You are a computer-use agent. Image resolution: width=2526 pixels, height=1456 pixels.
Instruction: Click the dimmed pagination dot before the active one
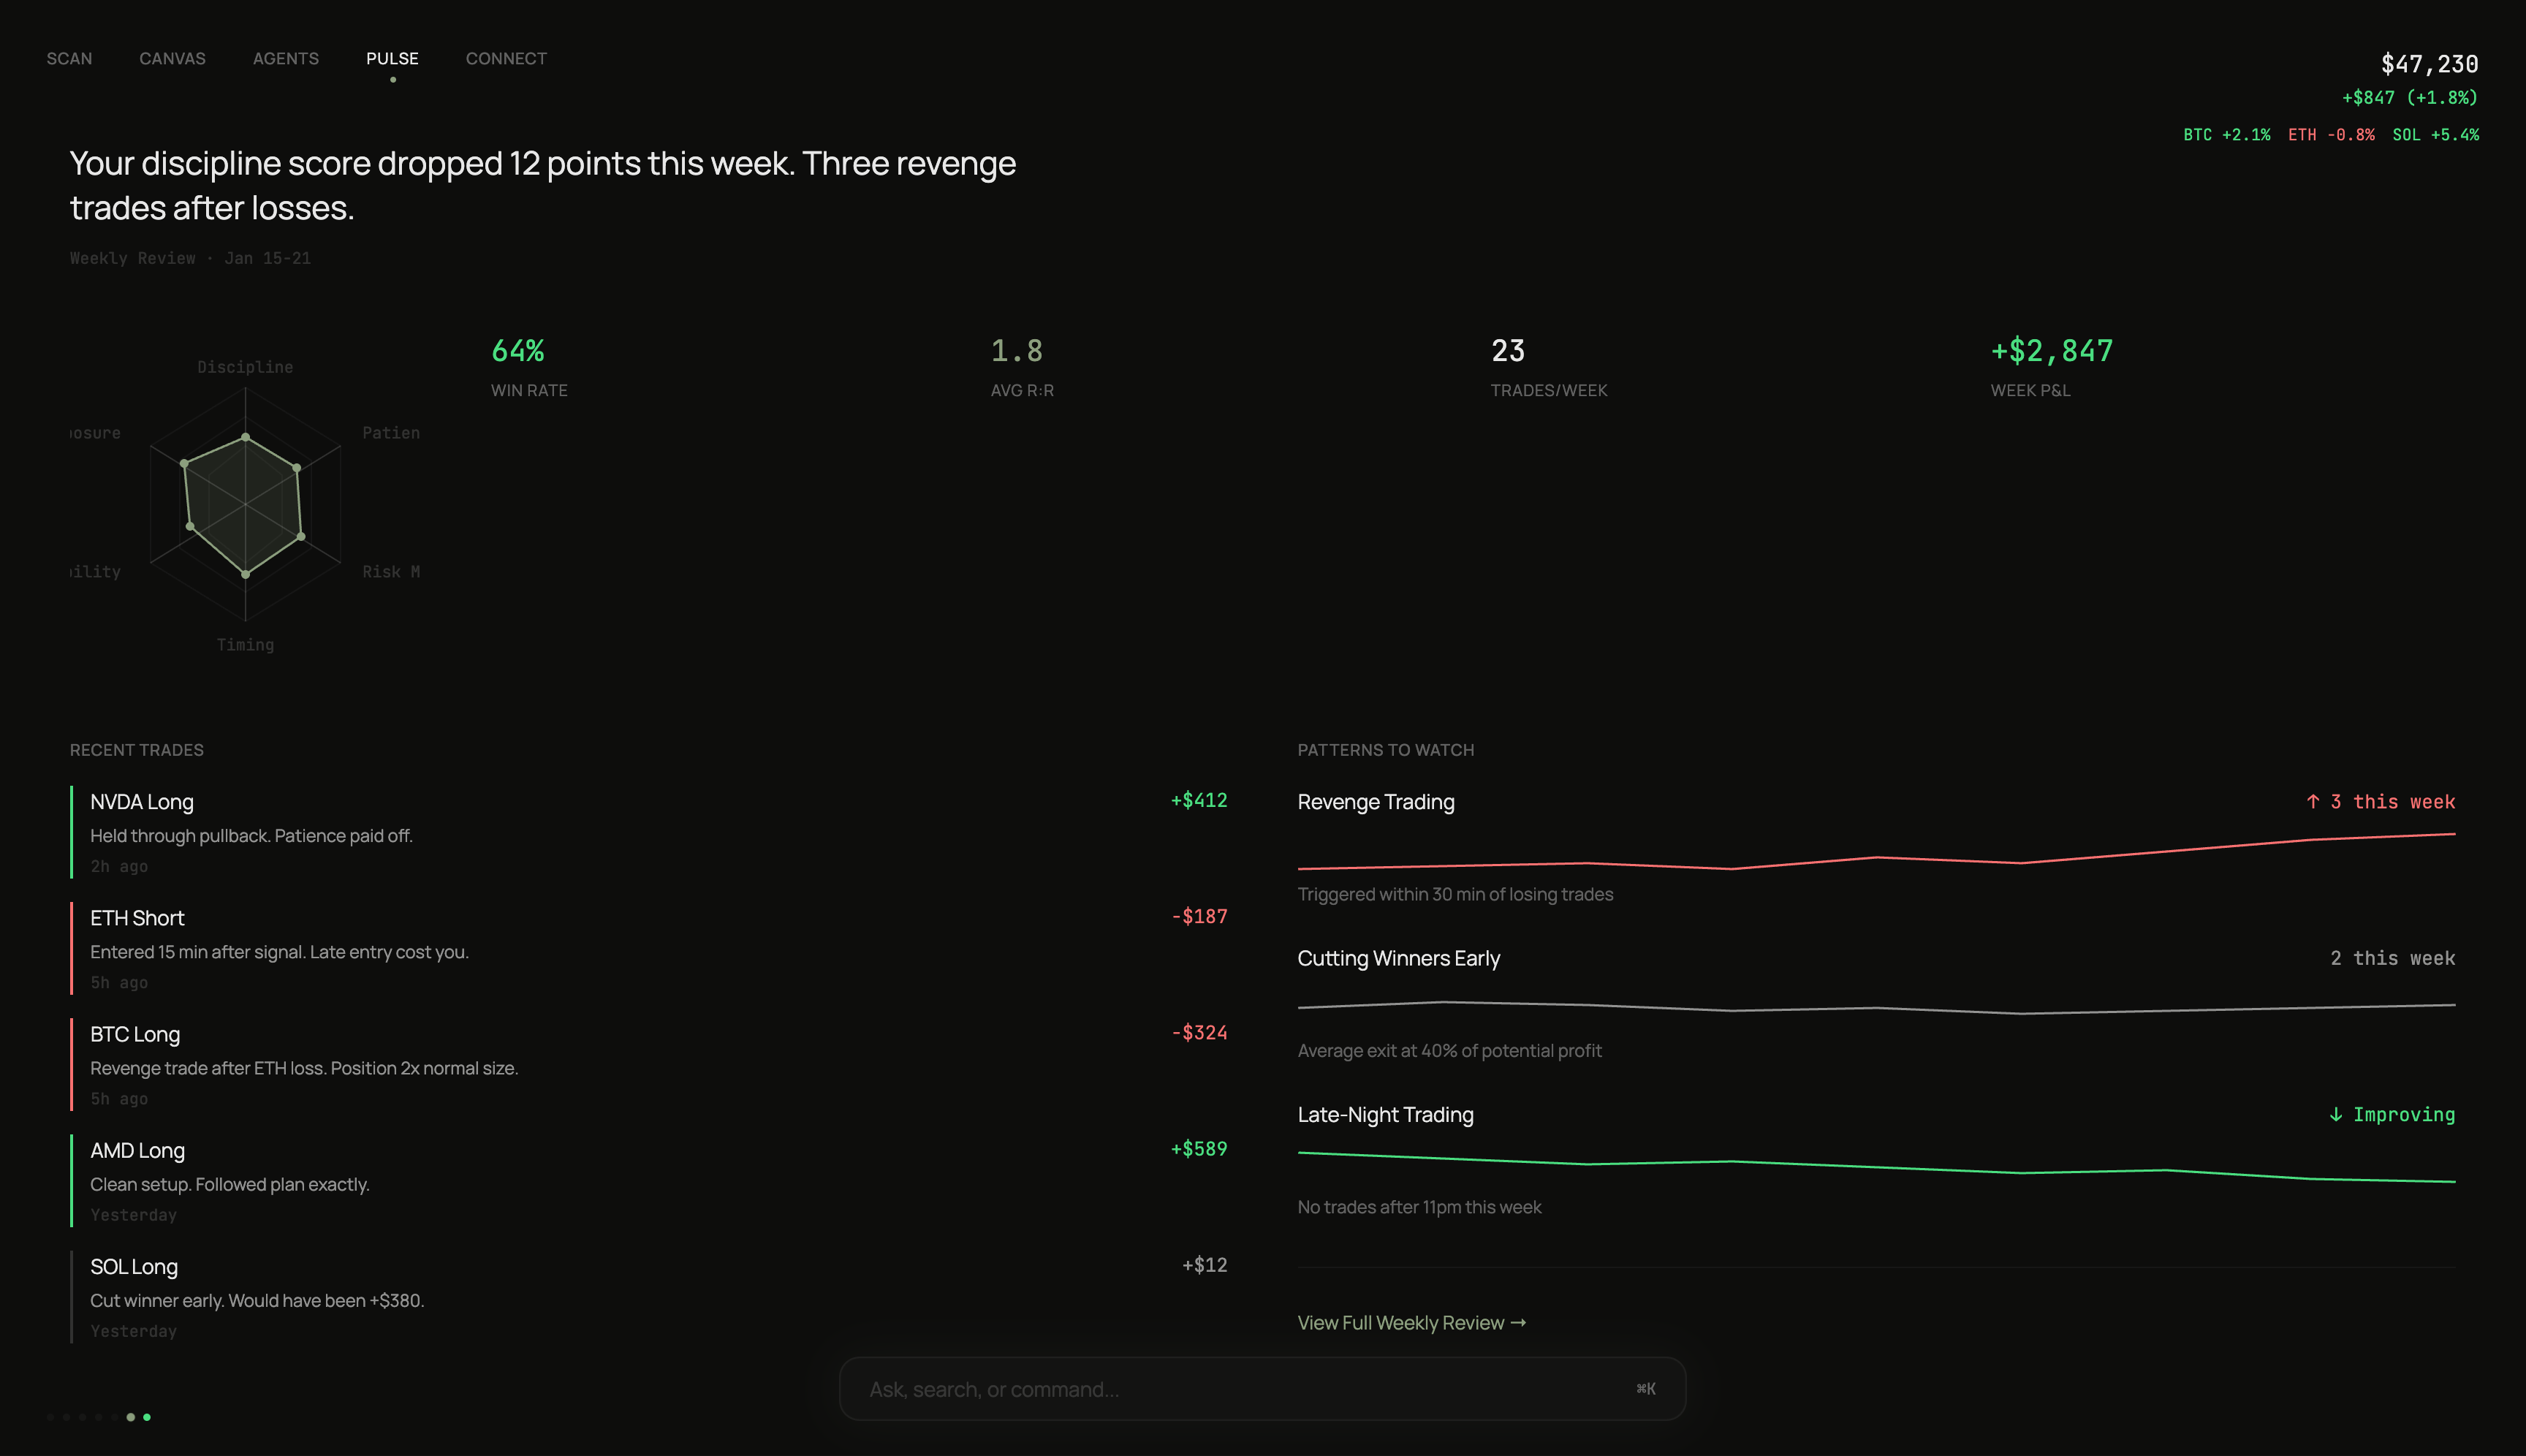click(131, 1419)
